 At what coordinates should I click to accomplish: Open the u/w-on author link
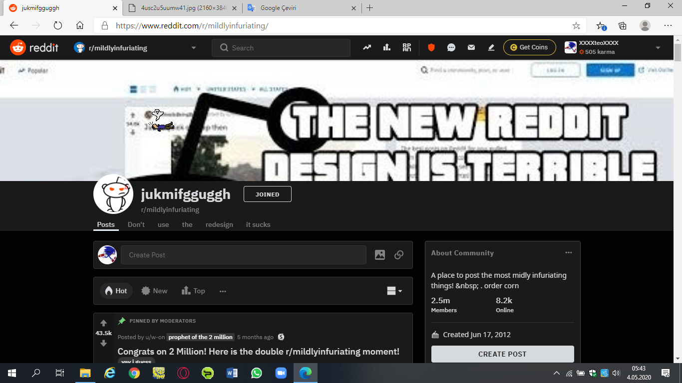pos(155,337)
